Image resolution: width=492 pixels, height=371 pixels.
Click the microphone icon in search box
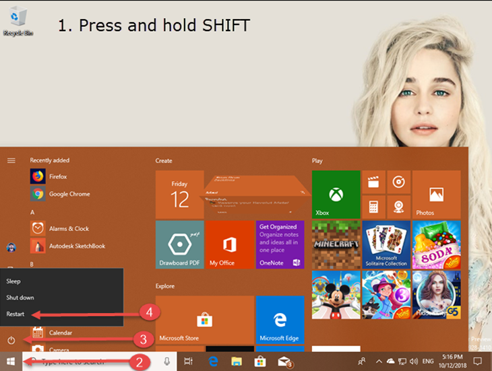pos(167,362)
